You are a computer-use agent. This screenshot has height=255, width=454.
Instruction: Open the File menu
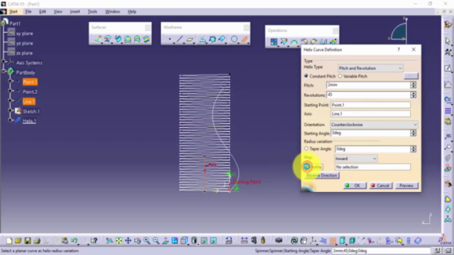click(28, 11)
